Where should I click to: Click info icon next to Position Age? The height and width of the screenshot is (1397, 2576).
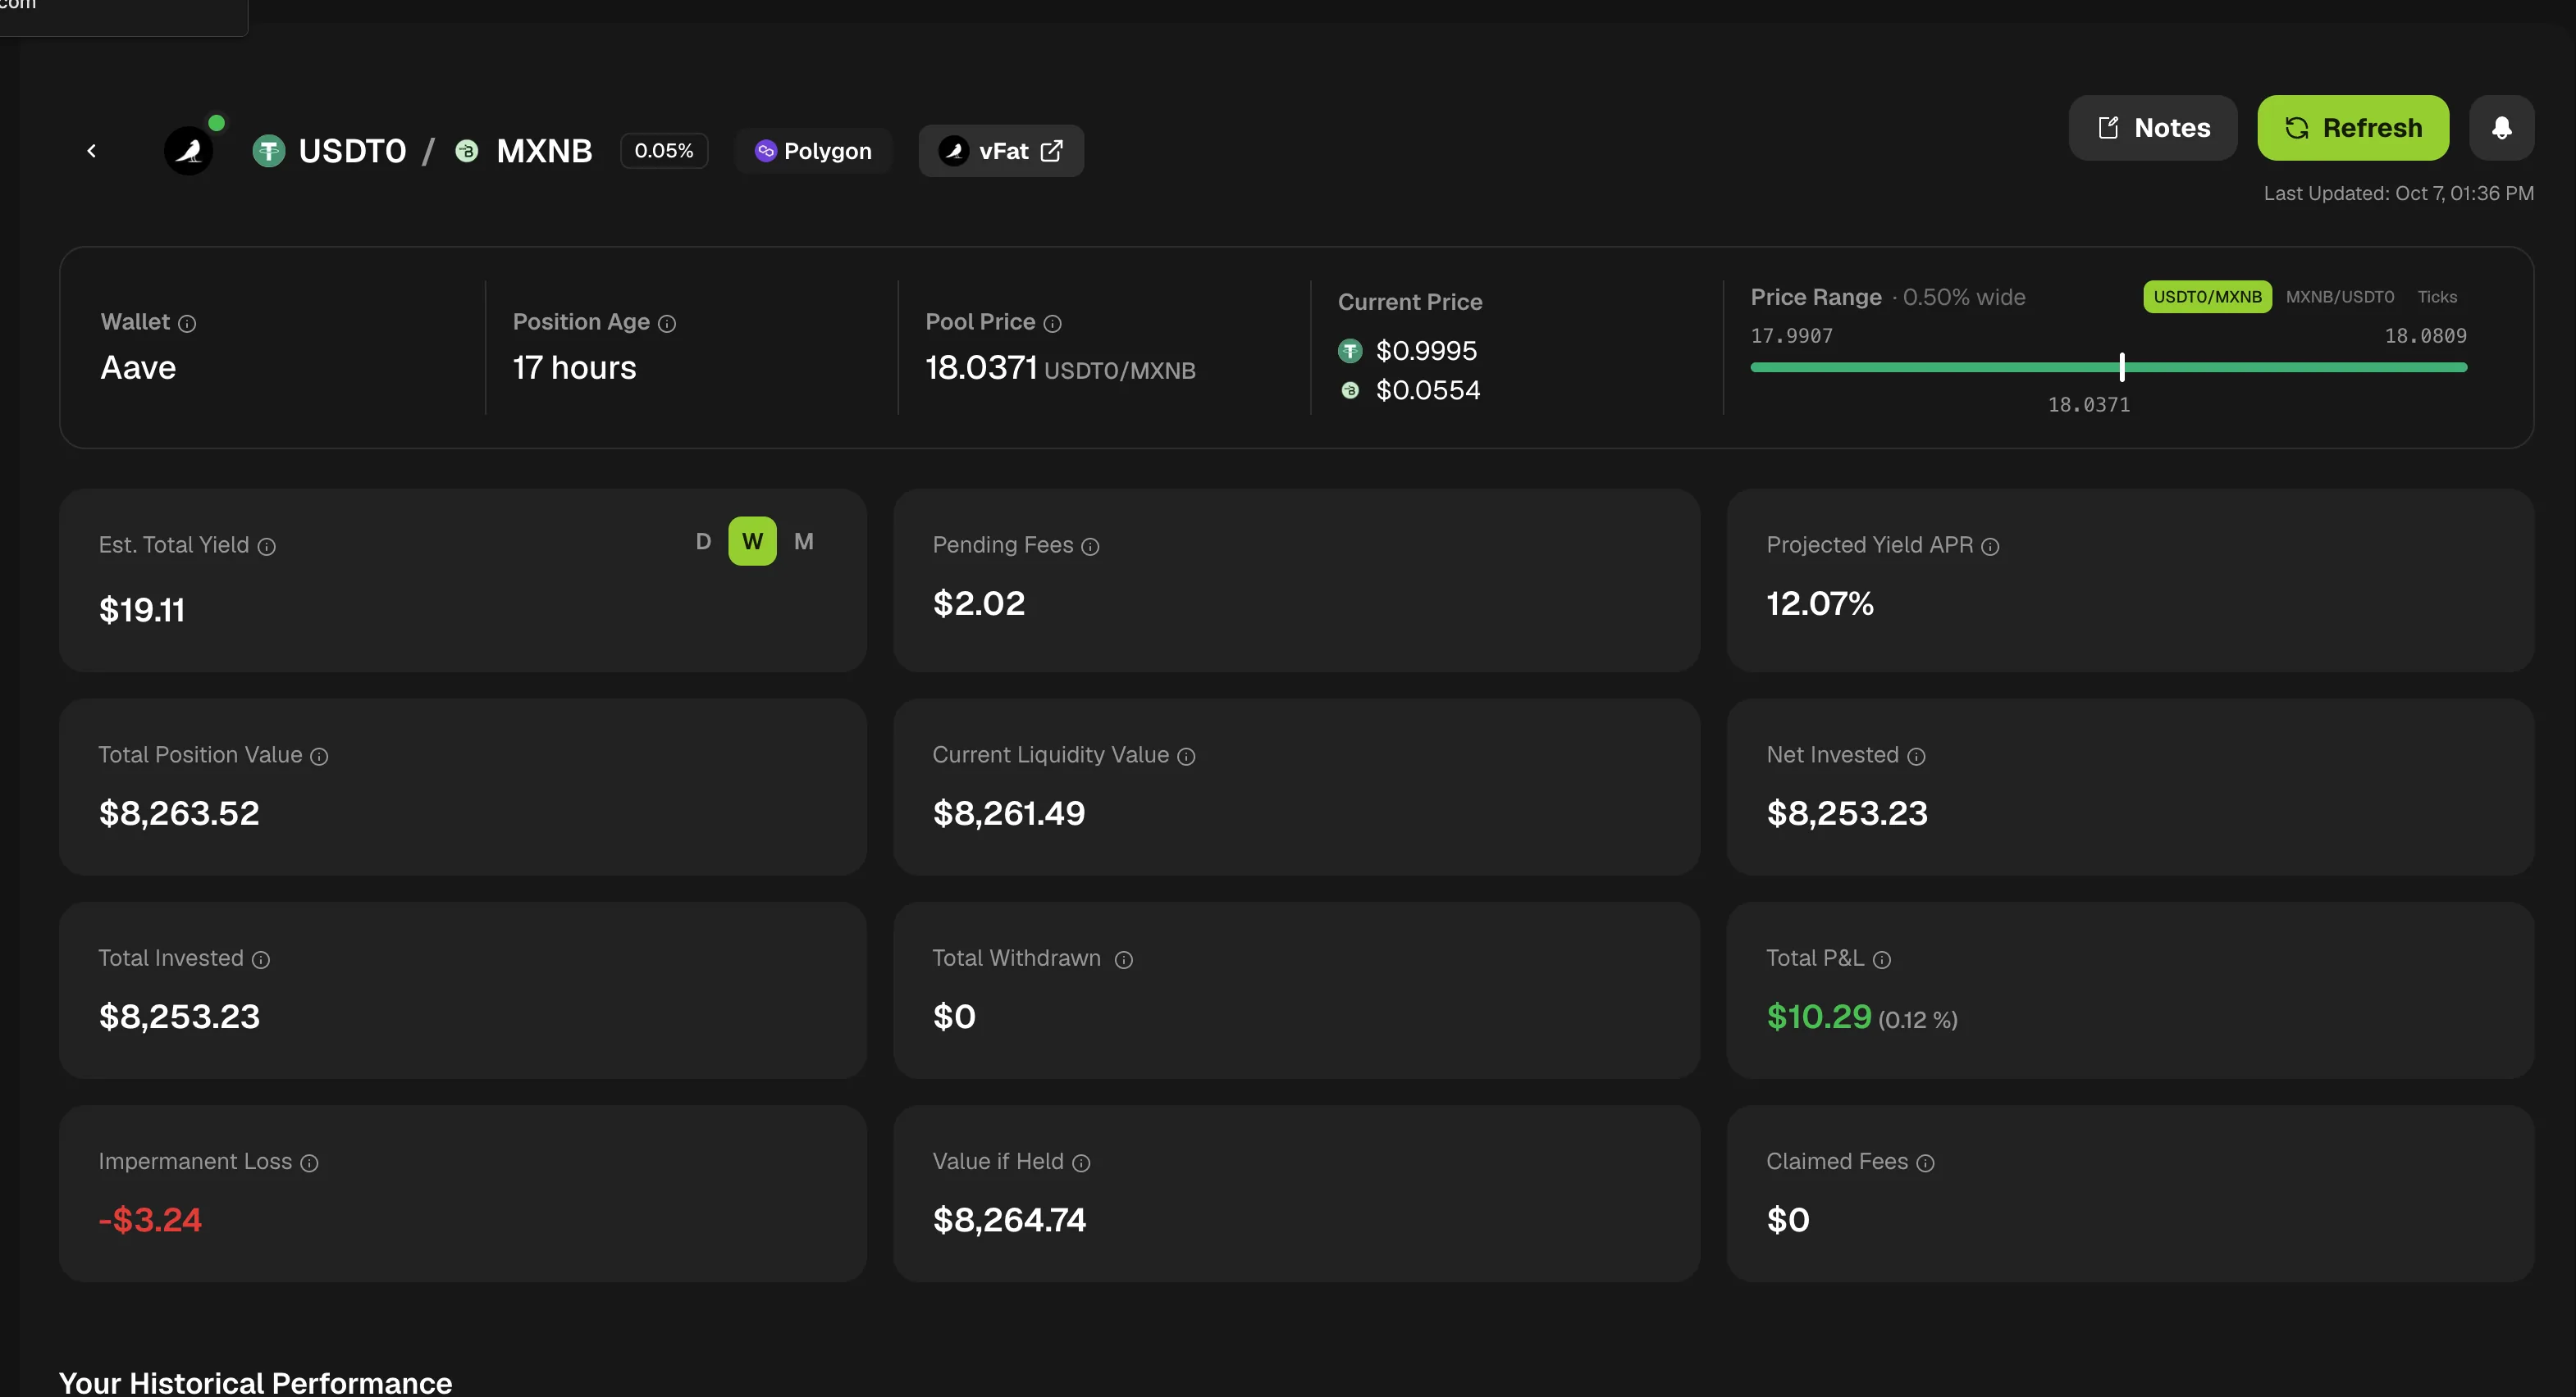[667, 324]
